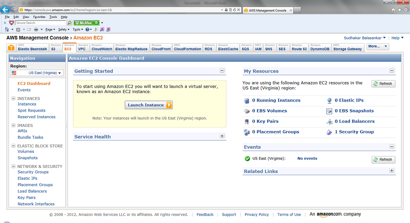Open the Region dropdown US East (Virginia)
Viewport: 410px width, 223px height.
tap(37, 73)
